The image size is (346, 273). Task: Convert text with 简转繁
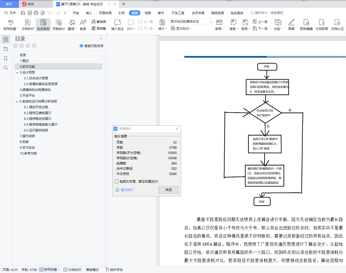pyautogui.click(x=99, y=28)
